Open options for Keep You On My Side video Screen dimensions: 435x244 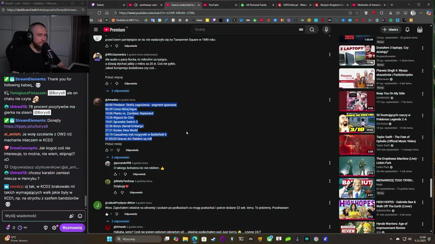pyautogui.click(x=423, y=94)
